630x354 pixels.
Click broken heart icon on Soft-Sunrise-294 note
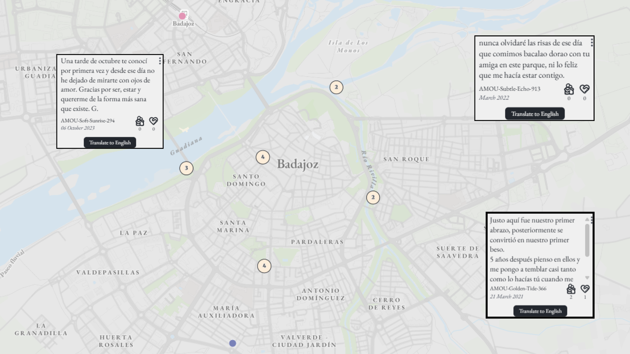(154, 121)
